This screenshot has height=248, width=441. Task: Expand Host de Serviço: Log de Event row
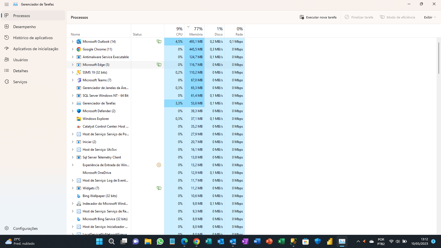click(x=72, y=180)
